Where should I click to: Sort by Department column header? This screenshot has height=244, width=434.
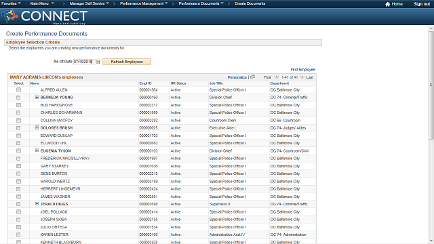(x=279, y=83)
